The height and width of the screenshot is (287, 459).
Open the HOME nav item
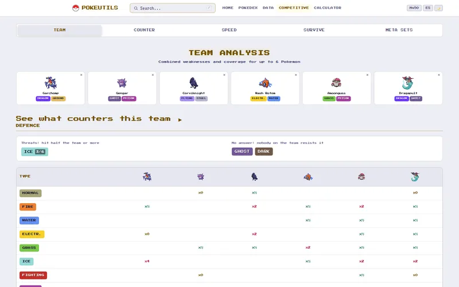(x=228, y=8)
